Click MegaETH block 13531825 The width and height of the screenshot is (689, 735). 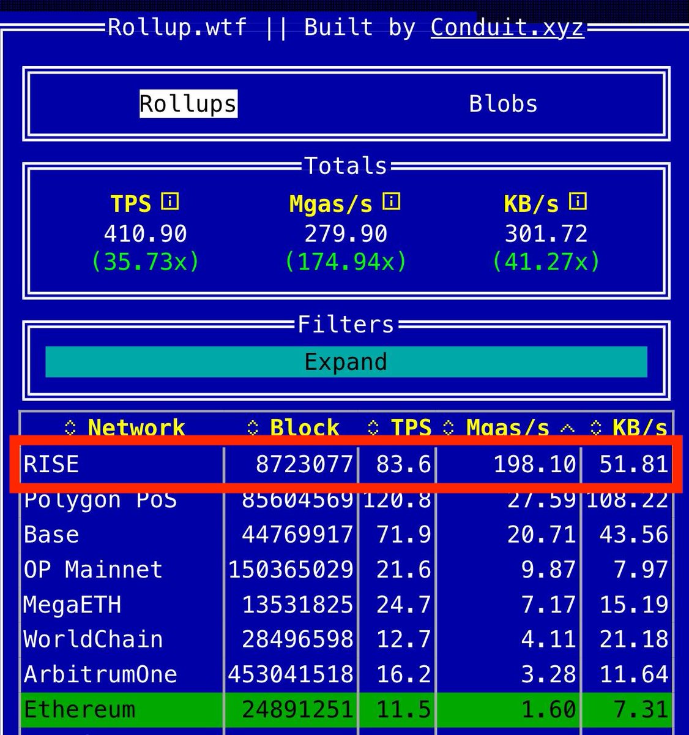tap(297, 605)
